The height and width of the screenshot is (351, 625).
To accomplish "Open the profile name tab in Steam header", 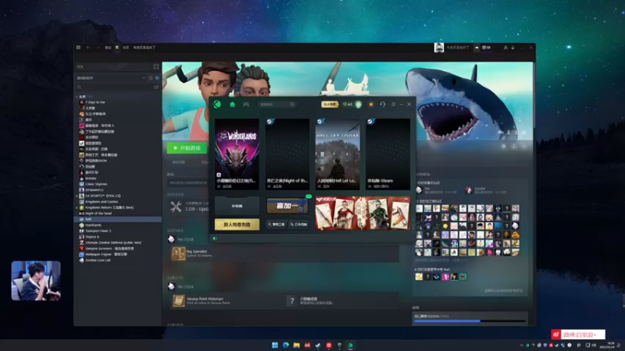I will click(145, 48).
